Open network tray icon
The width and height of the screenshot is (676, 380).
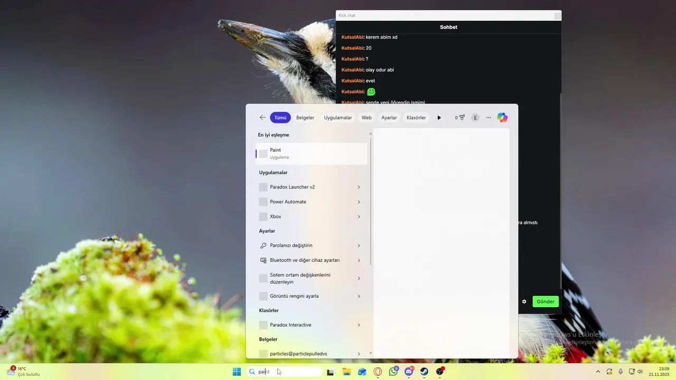(632, 372)
